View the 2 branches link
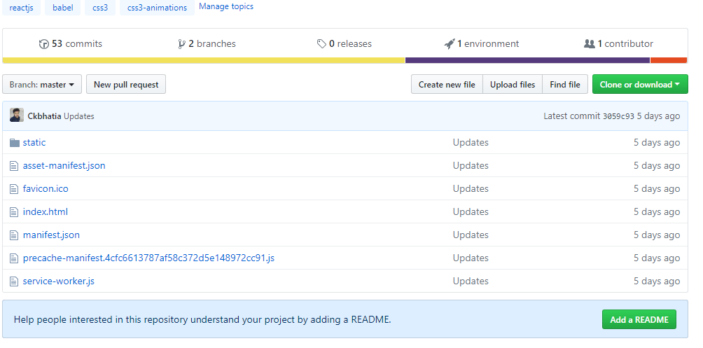 [x=207, y=44]
